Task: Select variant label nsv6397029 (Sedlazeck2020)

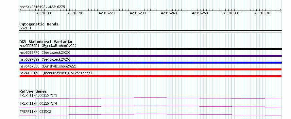Action: pos(45,59)
